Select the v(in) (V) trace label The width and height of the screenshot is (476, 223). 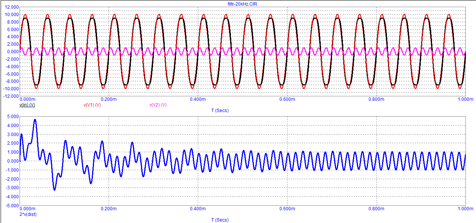(27, 105)
